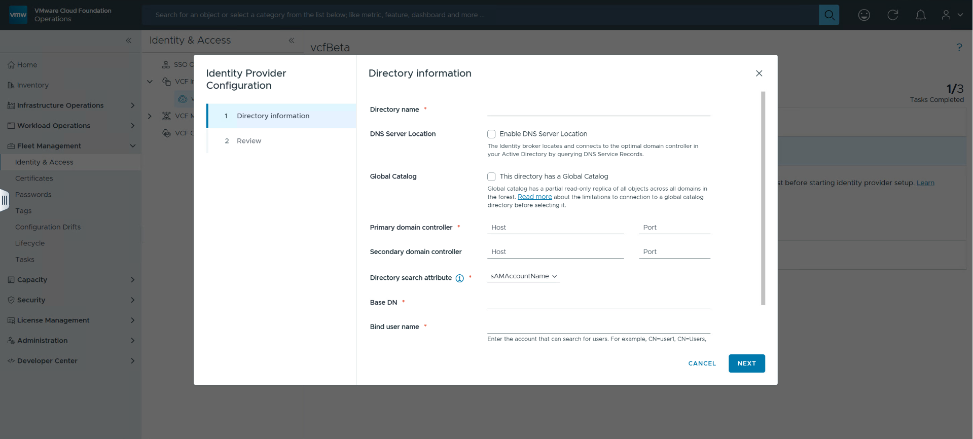This screenshot has width=973, height=439.
Task: Open the notifications bell icon
Action: [x=921, y=15]
